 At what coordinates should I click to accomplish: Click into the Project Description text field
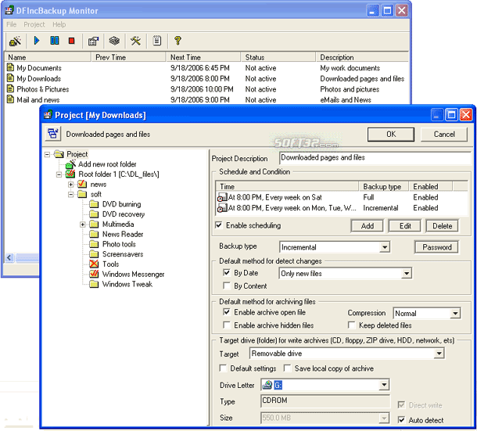(x=375, y=158)
